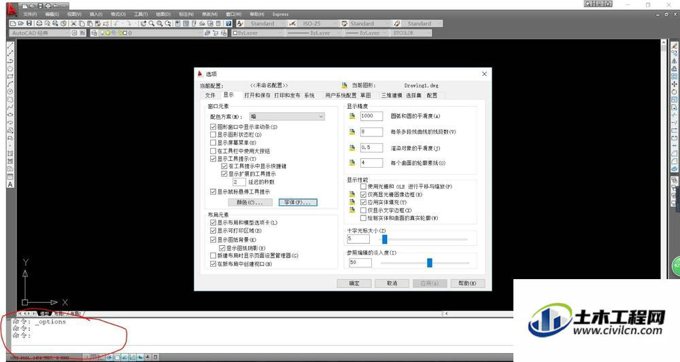Select the Copy object tool in modify toolbar

[675, 53]
